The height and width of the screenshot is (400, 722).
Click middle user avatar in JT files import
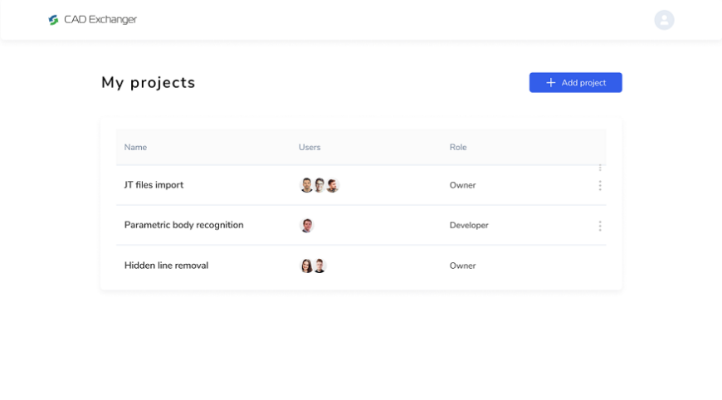click(x=320, y=185)
